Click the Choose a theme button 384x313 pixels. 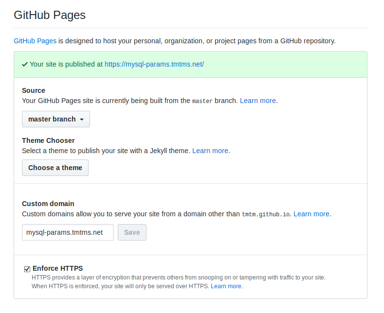[55, 168]
